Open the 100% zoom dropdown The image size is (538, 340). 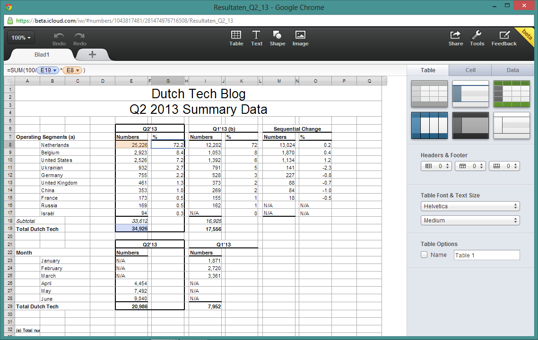tap(21, 38)
